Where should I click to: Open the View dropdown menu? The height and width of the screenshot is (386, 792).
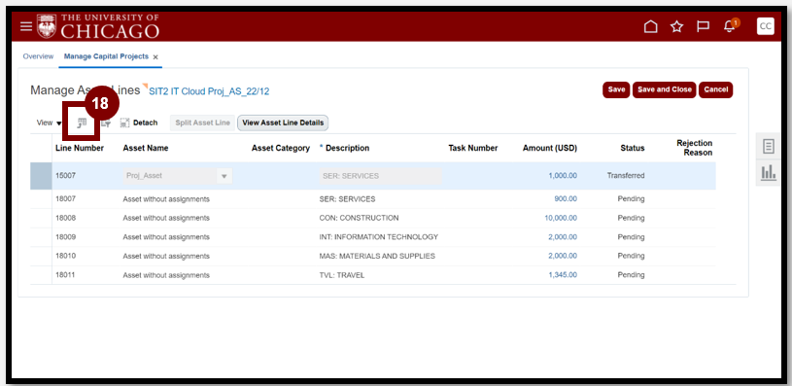click(49, 123)
